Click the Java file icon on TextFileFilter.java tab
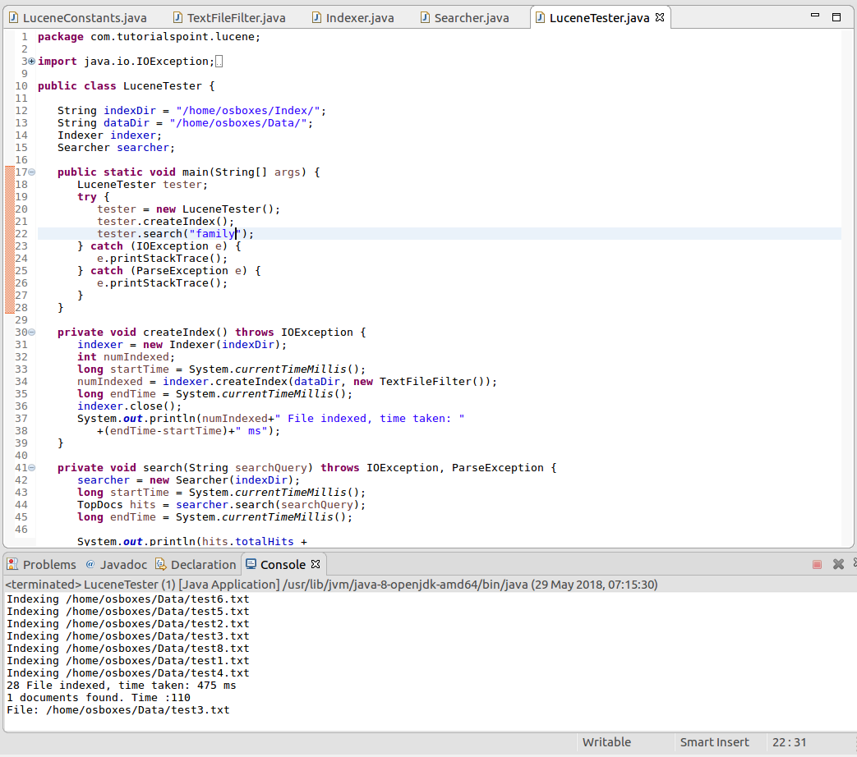 coord(177,17)
